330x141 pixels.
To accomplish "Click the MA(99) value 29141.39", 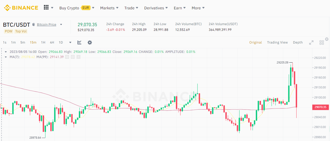I will [57, 57].
